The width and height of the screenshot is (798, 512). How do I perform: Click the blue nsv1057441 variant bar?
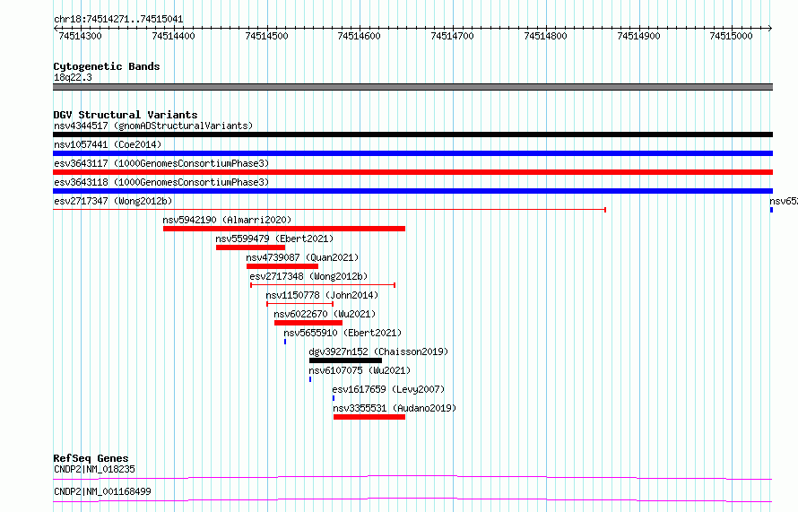tap(412, 153)
